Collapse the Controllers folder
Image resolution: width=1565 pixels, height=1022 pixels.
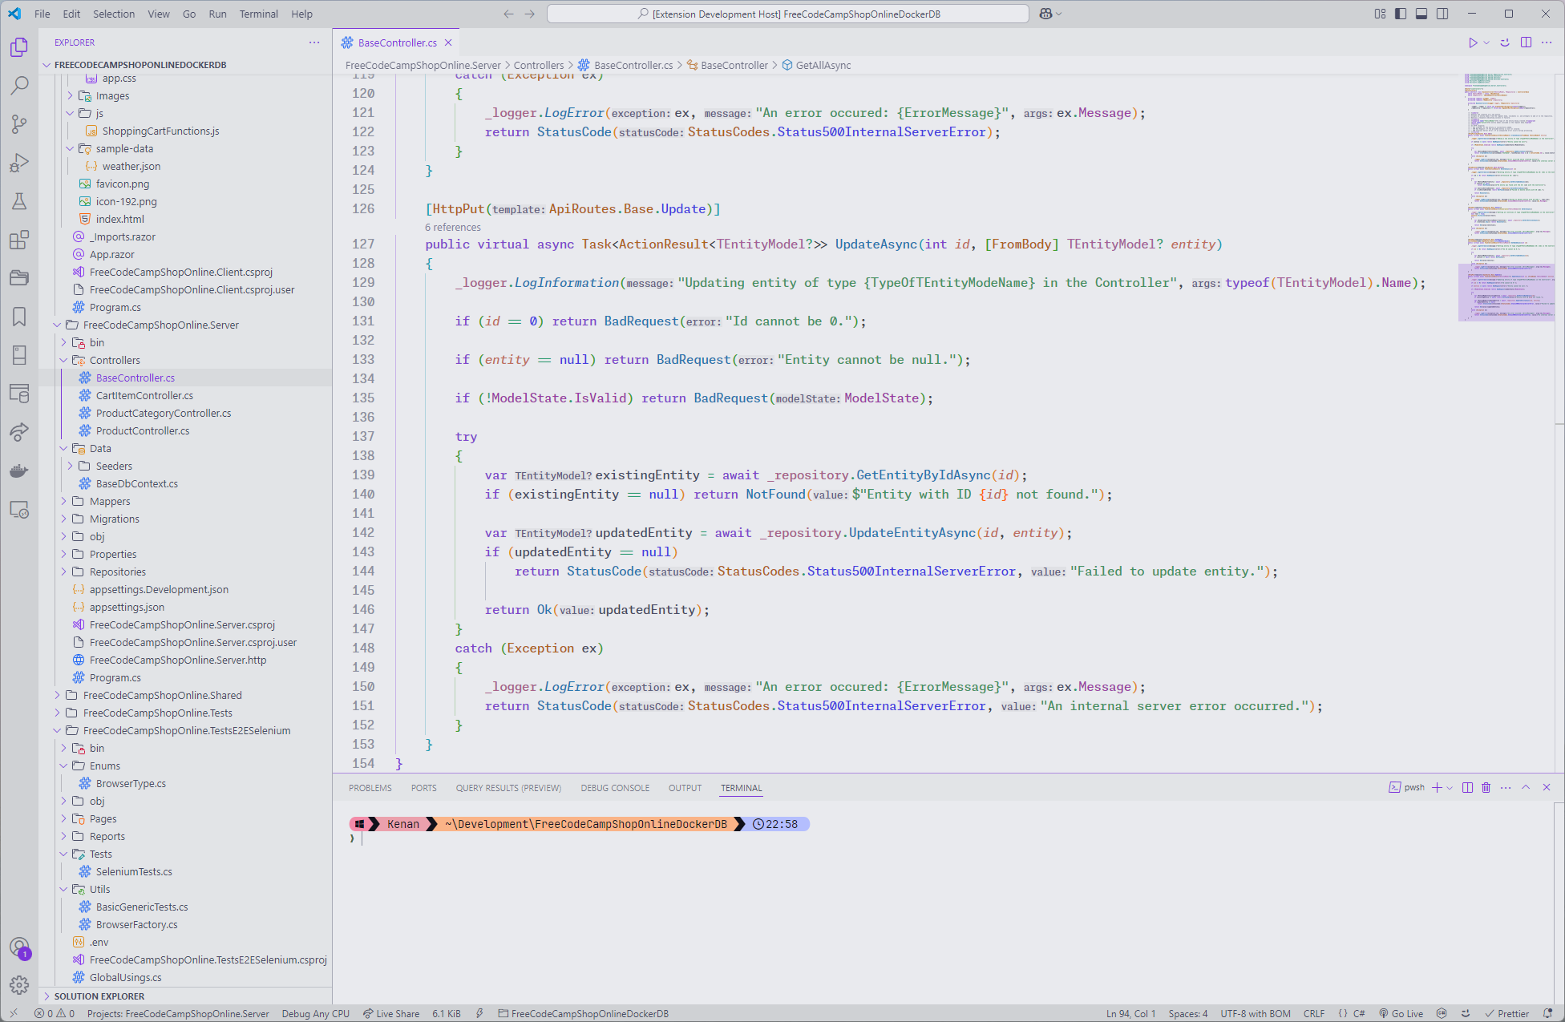coord(114,360)
